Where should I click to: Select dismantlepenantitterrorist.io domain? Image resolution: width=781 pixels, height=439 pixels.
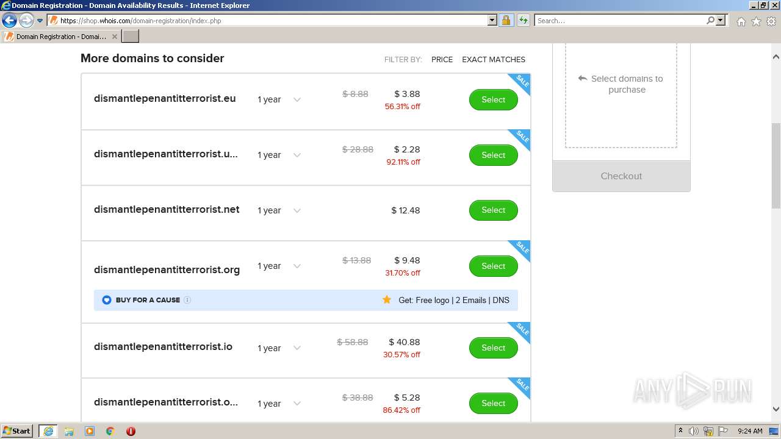(493, 348)
